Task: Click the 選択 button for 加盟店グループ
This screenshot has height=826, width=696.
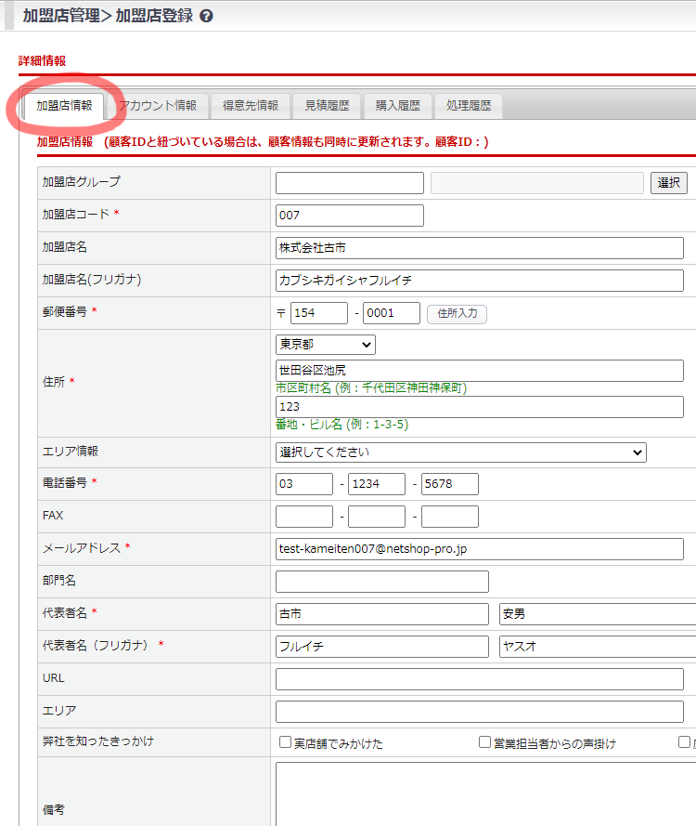Action: (668, 183)
